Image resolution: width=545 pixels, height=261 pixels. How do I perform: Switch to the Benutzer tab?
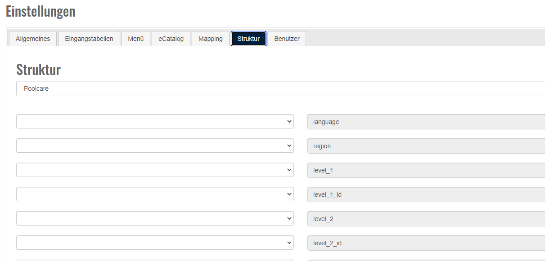click(287, 39)
